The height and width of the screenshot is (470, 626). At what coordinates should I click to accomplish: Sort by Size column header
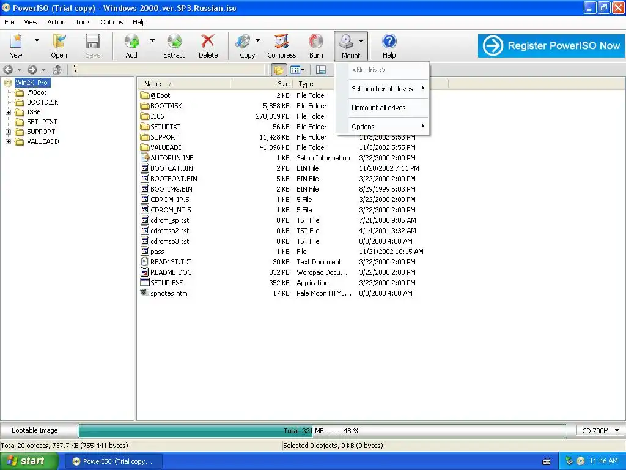click(x=262, y=84)
